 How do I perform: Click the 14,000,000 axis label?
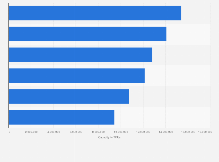[166, 132]
